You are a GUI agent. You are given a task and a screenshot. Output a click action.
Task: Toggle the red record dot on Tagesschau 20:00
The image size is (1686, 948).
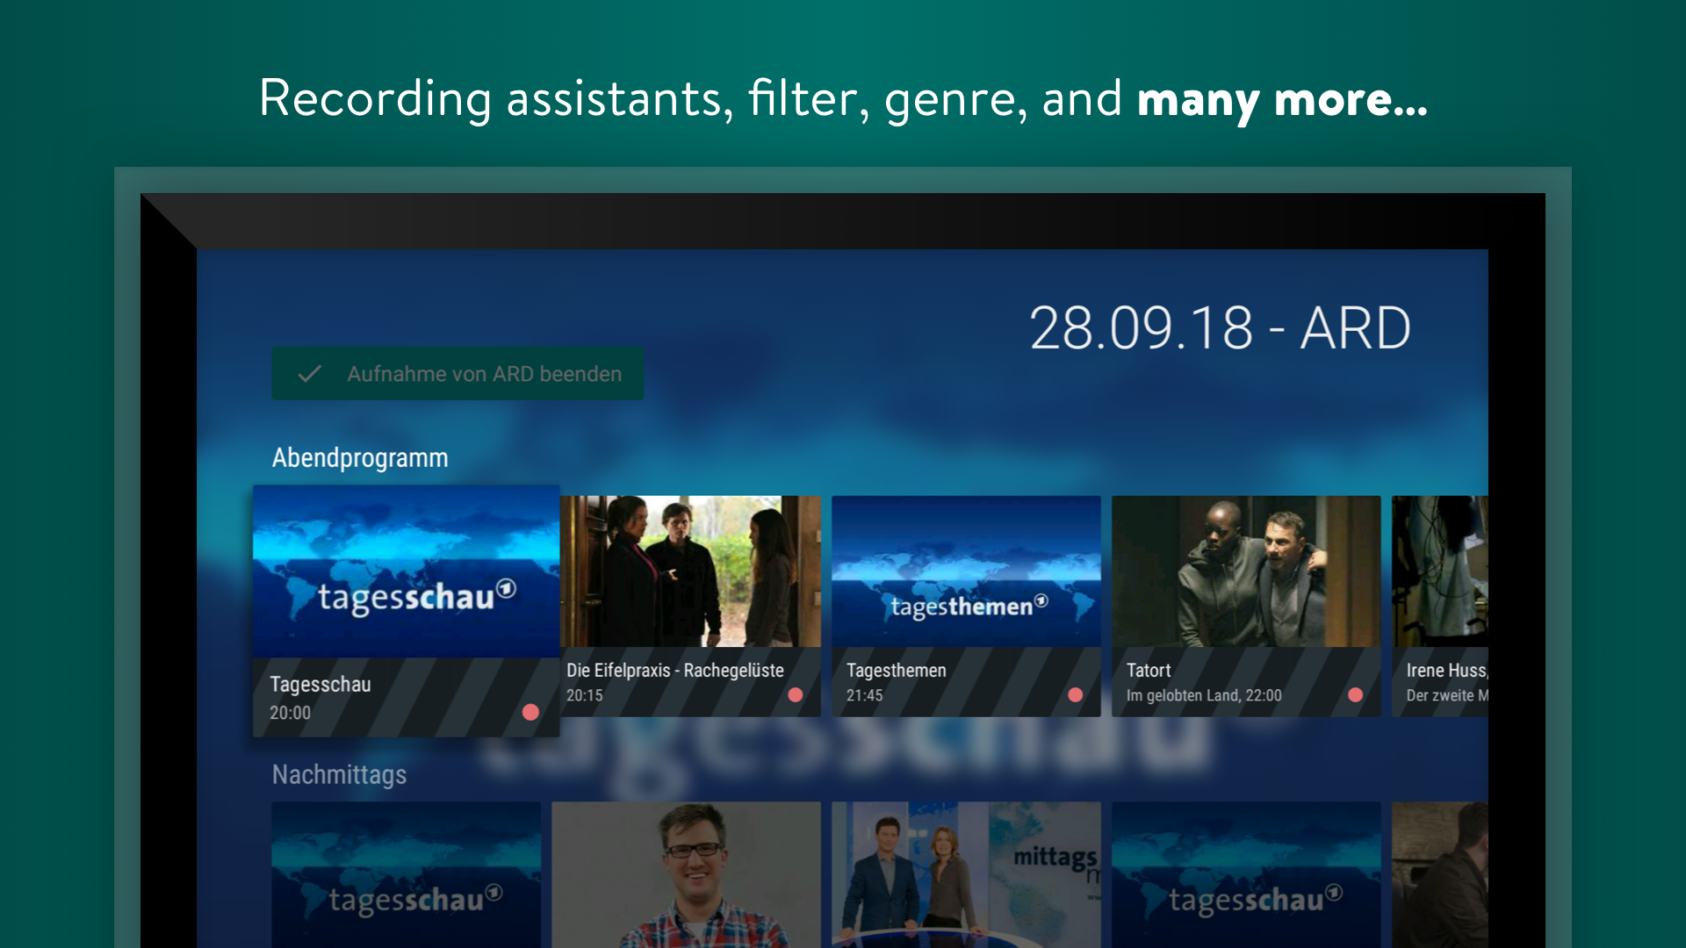(x=530, y=712)
